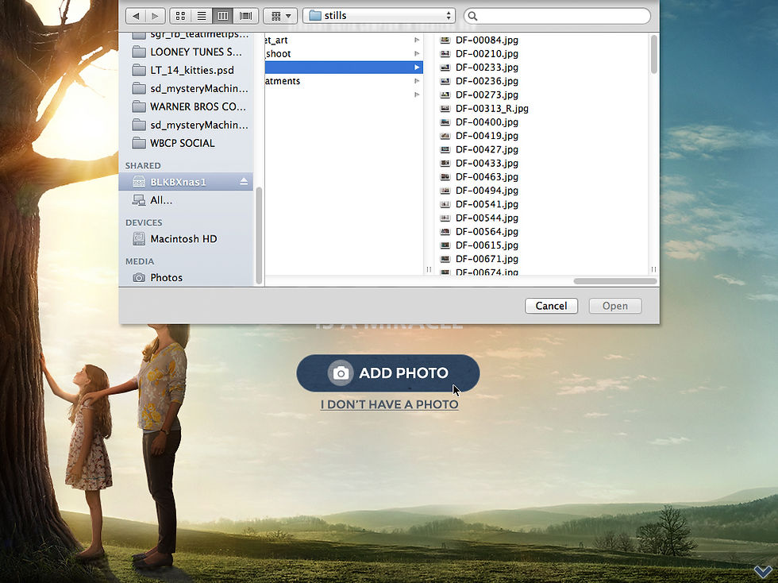Click the sidebar vertical scrollbar
The height and width of the screenshot is (583, 778).
[259, 235]
